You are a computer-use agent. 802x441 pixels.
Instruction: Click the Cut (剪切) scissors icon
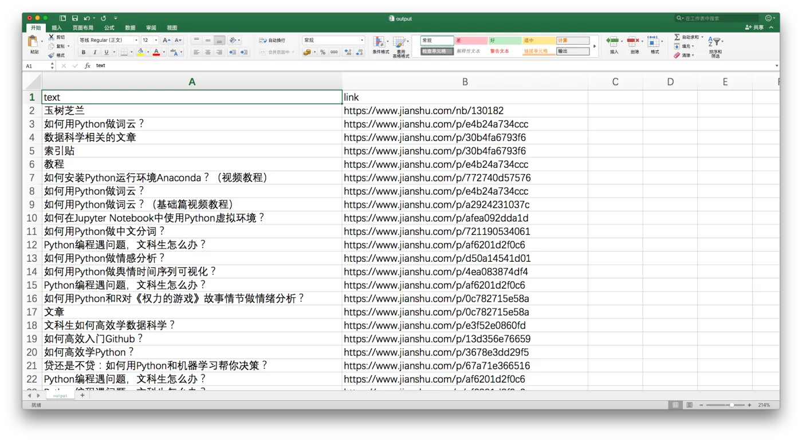[52, 37]
